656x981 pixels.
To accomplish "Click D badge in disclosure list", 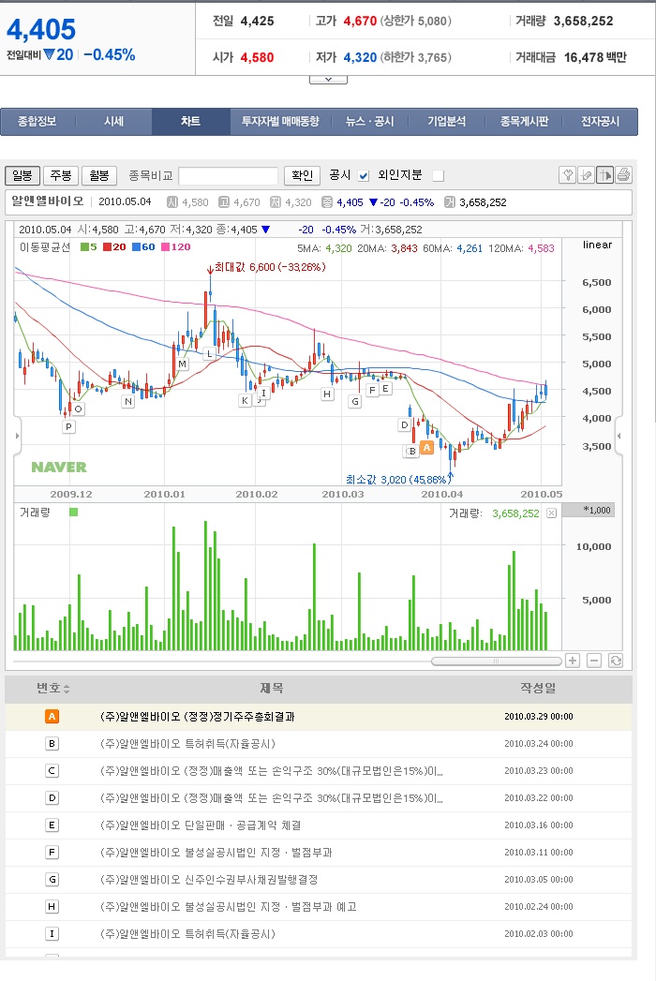I will tap(52, 797).
